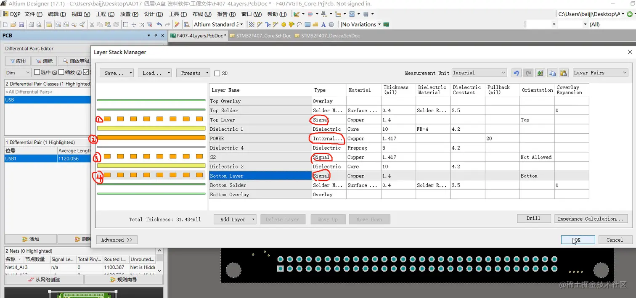Click the select inside area icon

[x=126, y=24]
